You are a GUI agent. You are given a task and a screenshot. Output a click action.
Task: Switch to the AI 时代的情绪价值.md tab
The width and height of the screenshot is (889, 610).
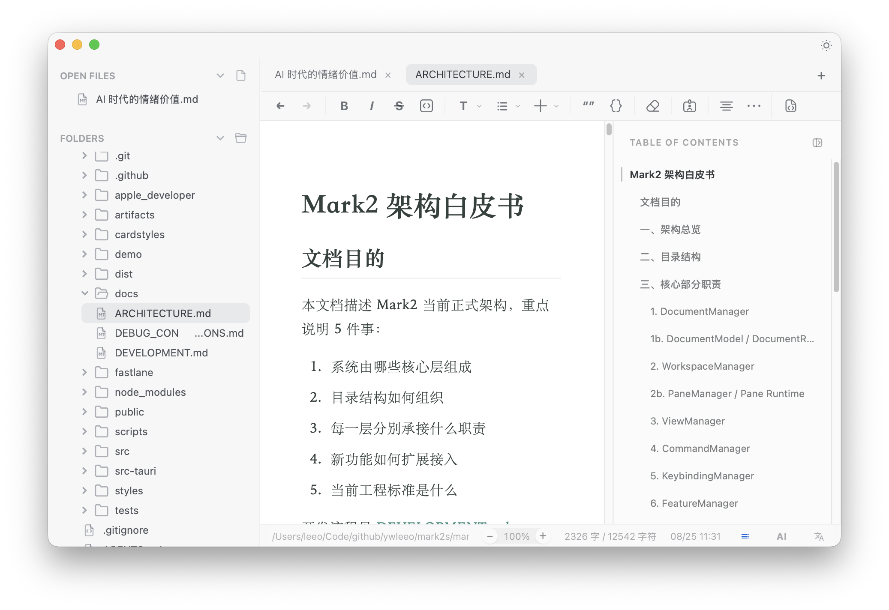pos(326,75)
